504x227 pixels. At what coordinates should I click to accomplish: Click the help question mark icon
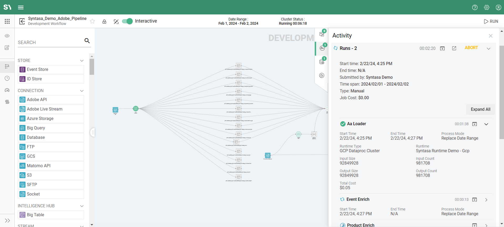(475, 7)
